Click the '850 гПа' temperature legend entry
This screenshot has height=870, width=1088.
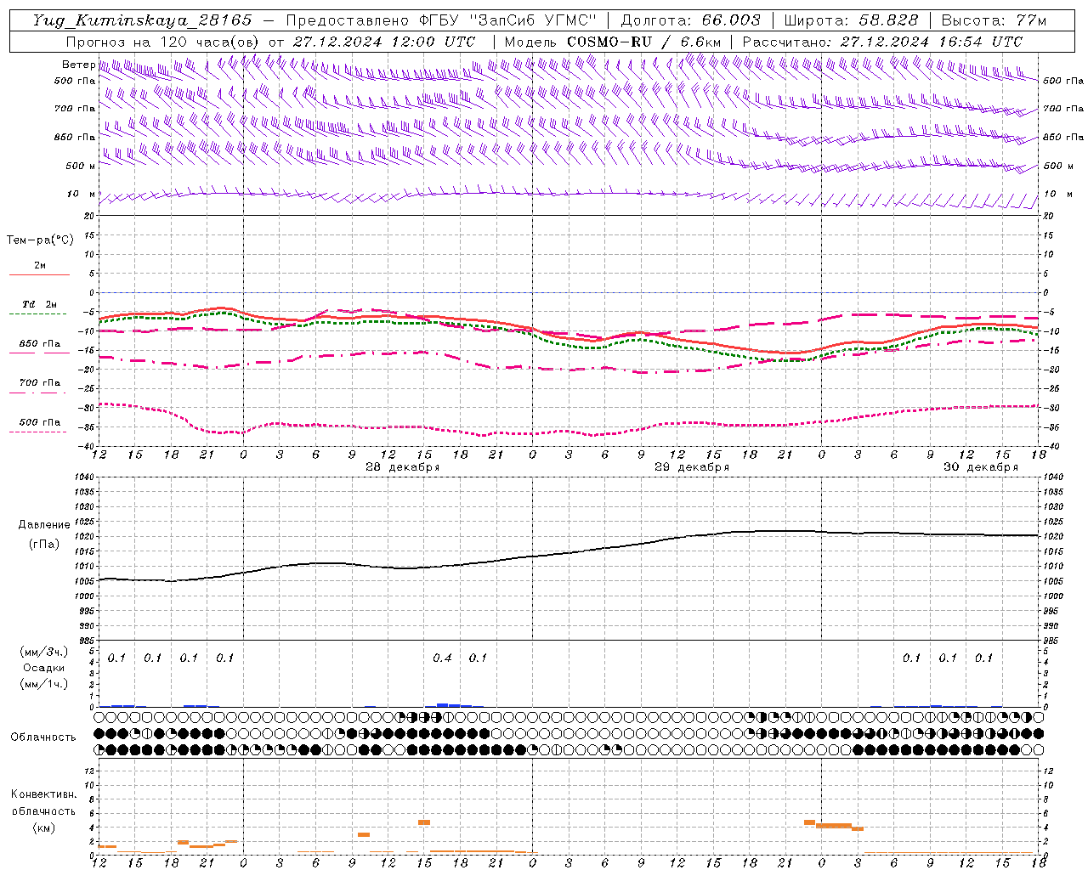pyautogui.click(x=39, y=344)
